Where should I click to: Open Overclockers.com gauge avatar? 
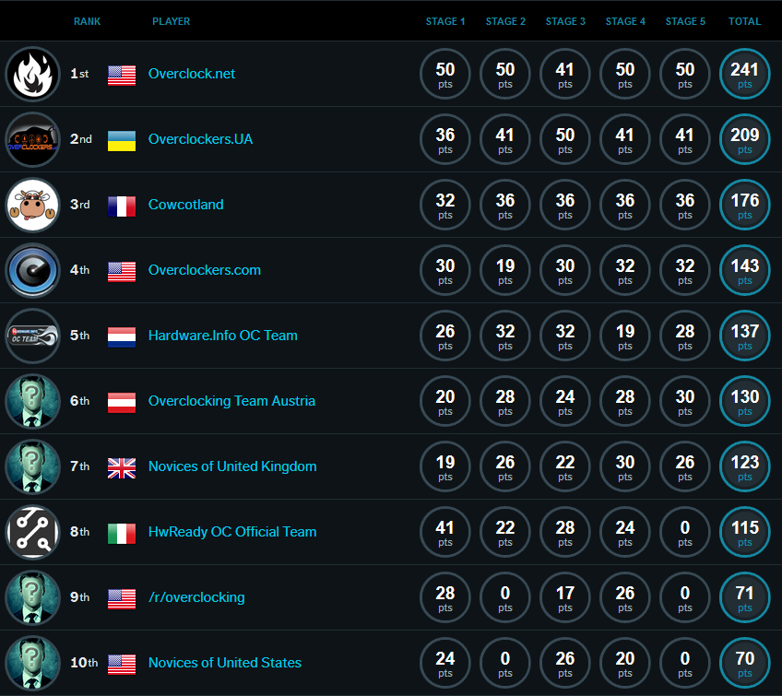pyautogui.click(x=32, y=270)
